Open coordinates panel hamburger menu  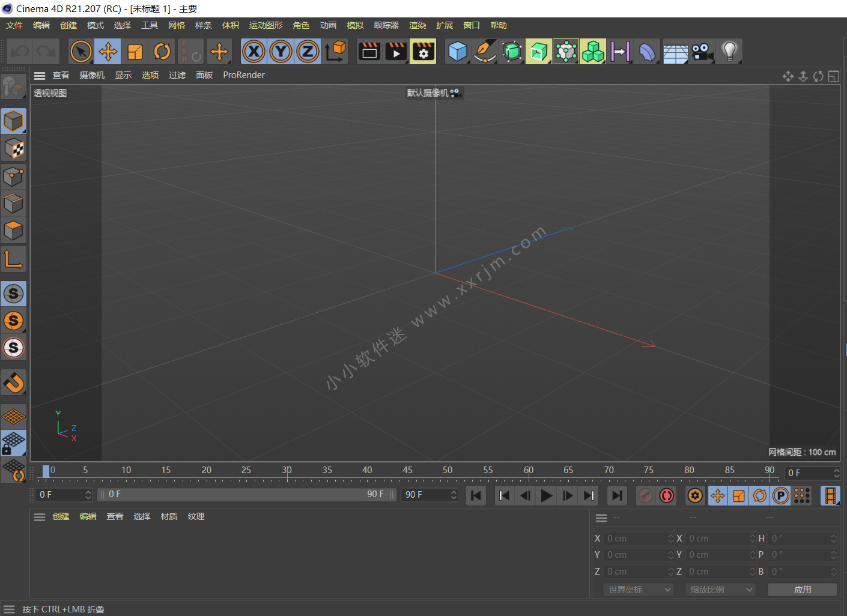click(601, 518)
